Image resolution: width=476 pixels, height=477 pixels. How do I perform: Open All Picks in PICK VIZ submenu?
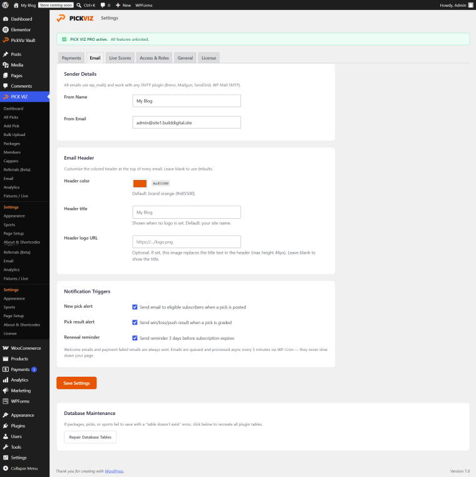click(11, 117)
